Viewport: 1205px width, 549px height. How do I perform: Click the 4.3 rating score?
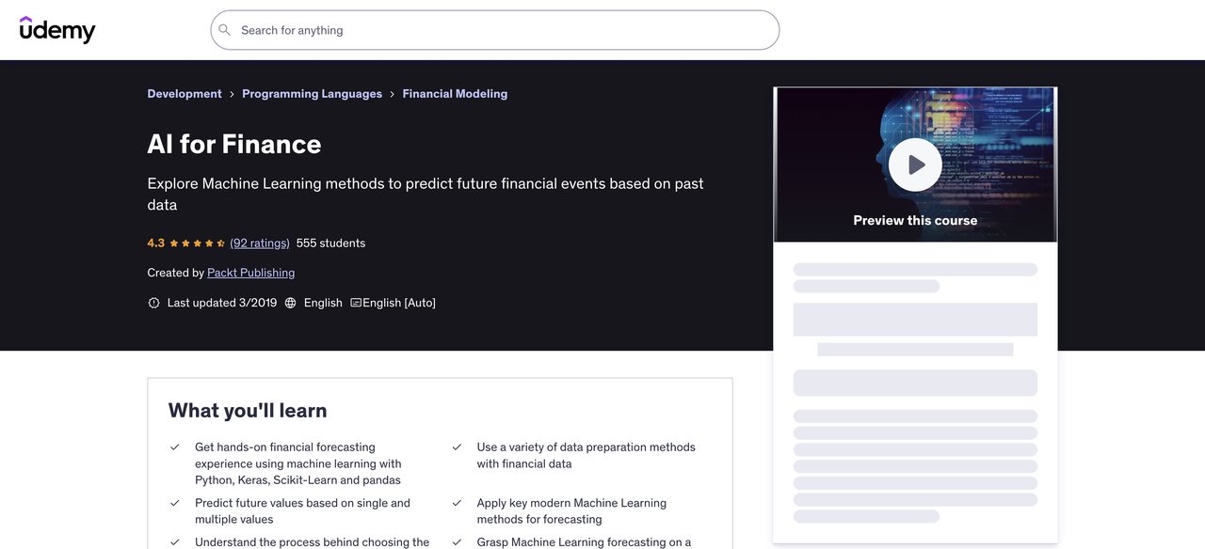pos(155,243)
